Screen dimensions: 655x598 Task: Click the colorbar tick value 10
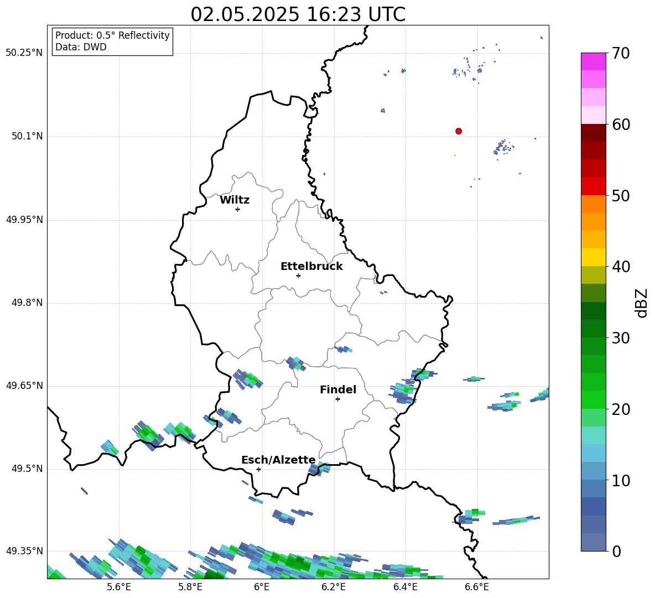tap(621, 481)
